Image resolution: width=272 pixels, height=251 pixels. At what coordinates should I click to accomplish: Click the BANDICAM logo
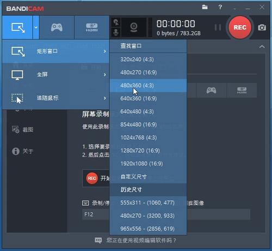click(25, 9)
